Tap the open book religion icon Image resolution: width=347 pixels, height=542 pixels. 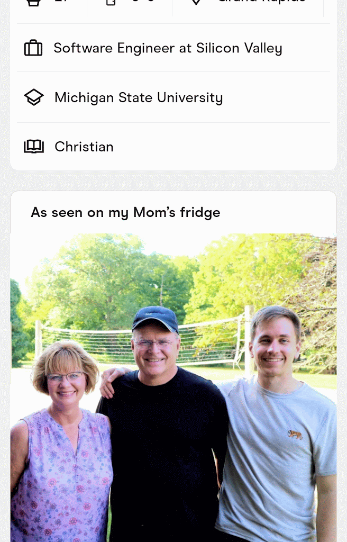point(34,147)
